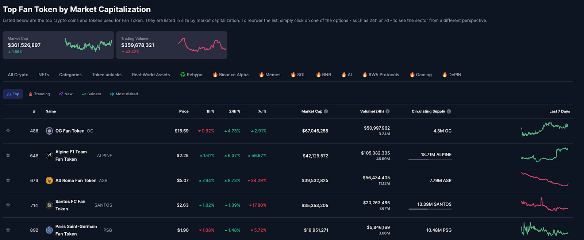
Task: Open the AS Roma Fan Token link
Action: [x=76, y=180]
